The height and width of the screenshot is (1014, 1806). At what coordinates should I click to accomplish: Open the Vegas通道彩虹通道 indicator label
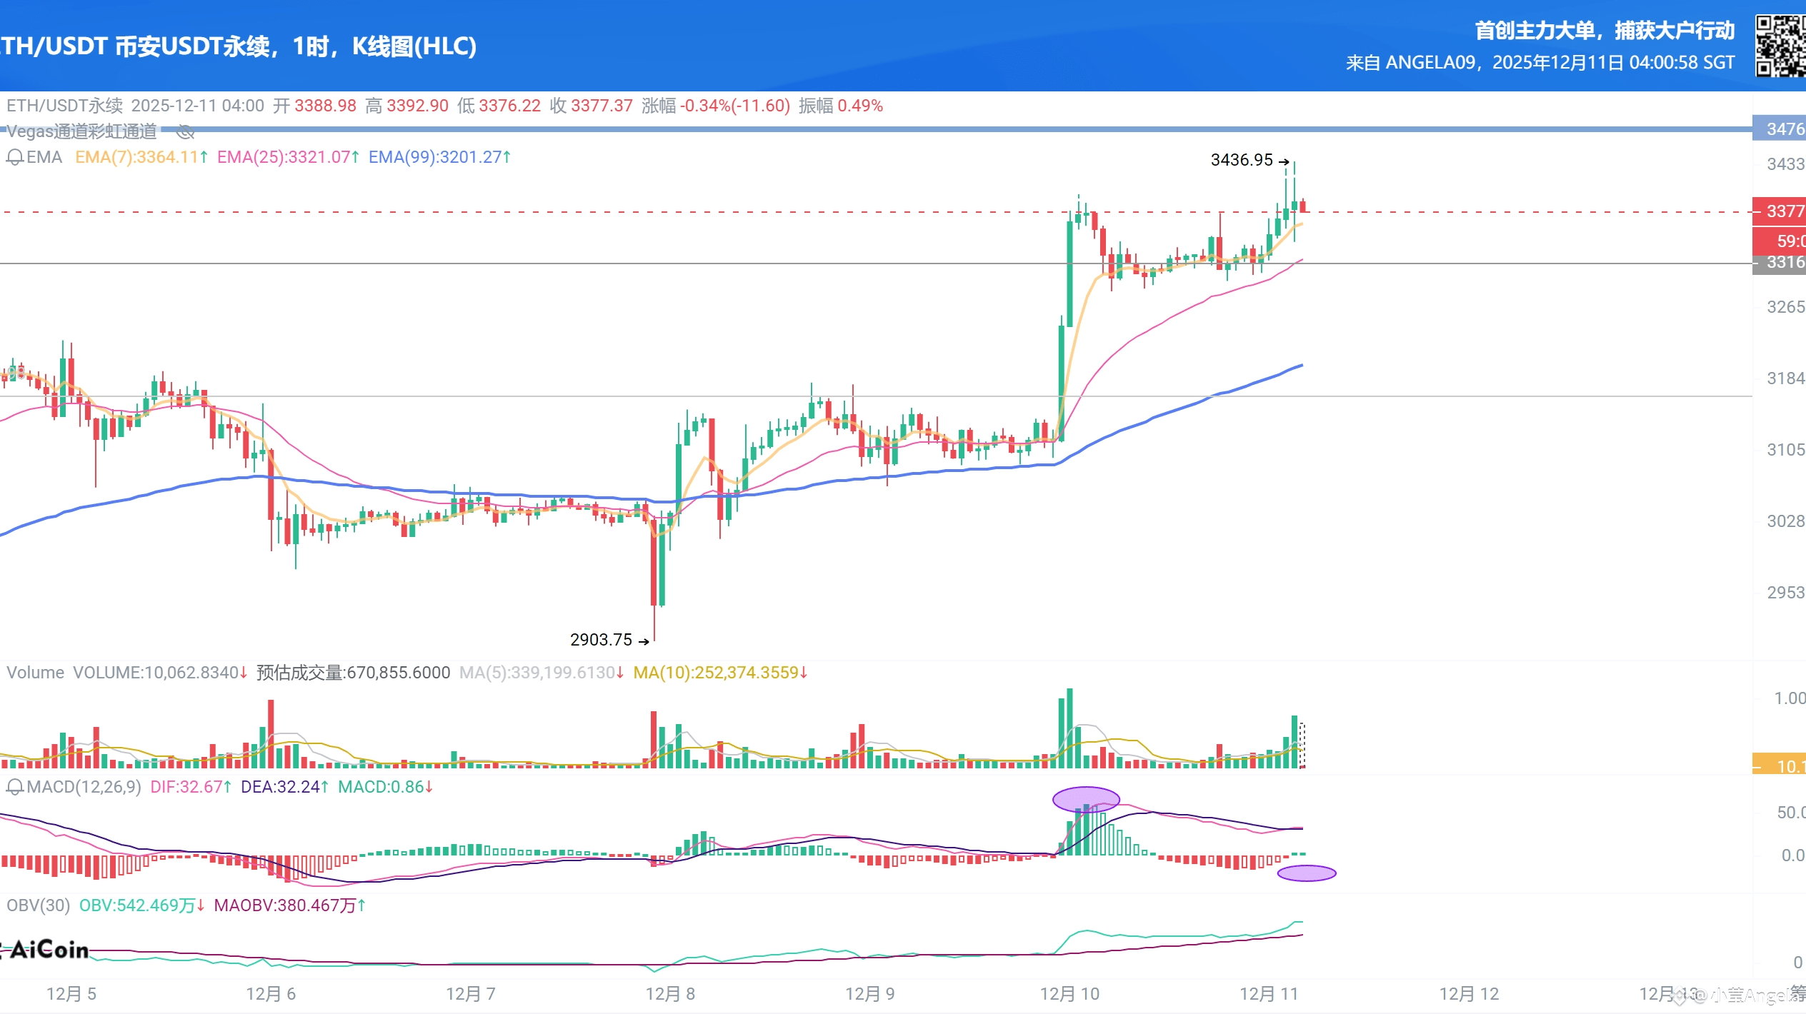(81, 131)
